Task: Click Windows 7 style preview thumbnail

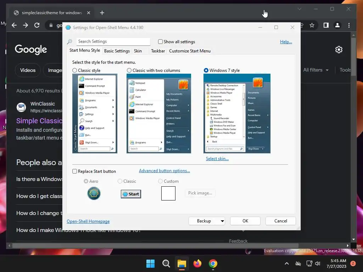Action: point(237,113)
